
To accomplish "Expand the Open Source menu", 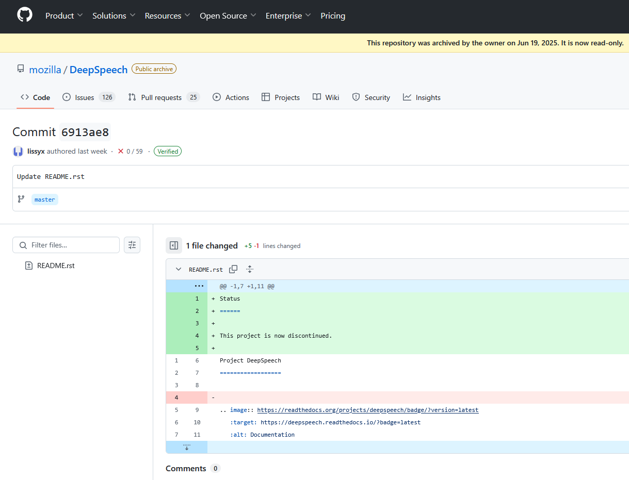I will pos(228,15).
